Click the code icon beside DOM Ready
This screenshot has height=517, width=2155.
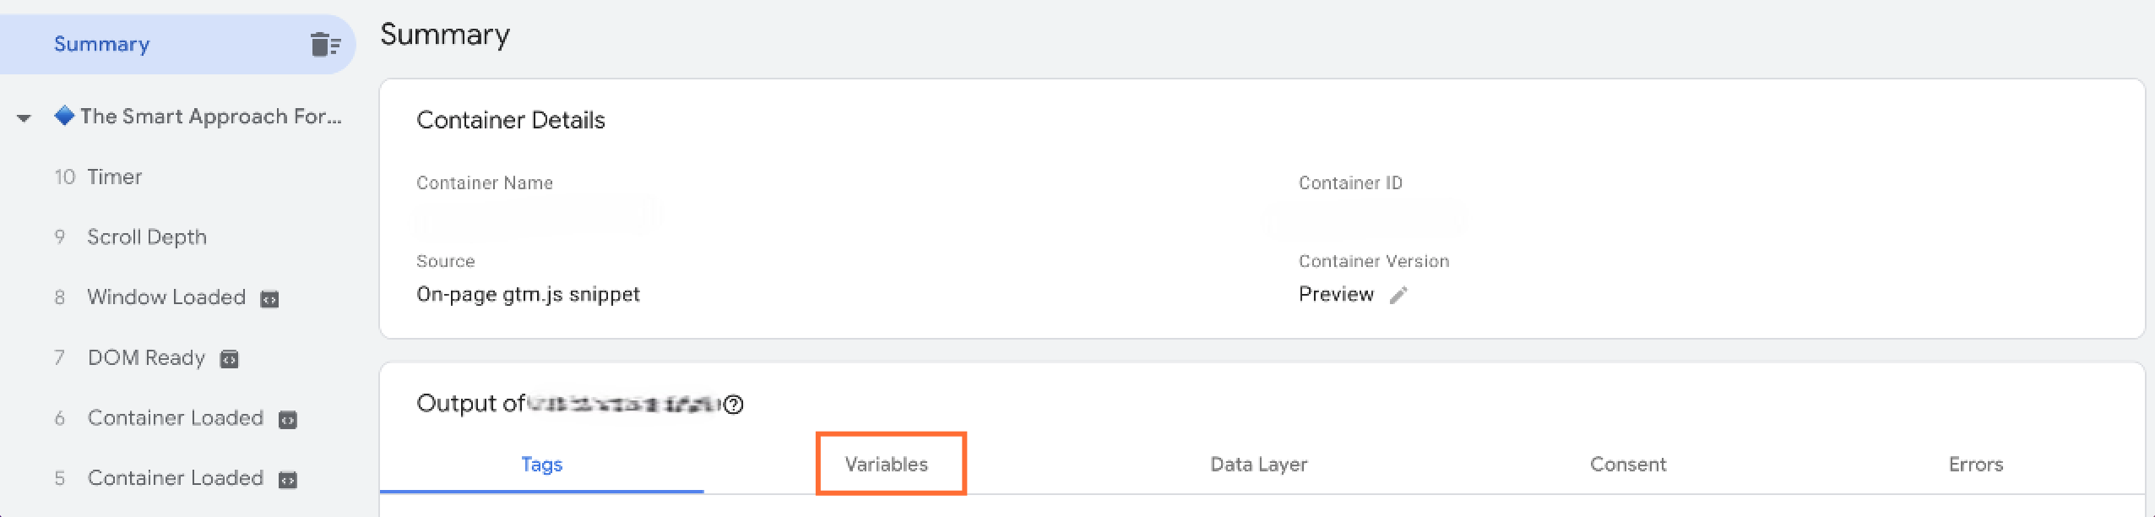(x=231, y=359)
